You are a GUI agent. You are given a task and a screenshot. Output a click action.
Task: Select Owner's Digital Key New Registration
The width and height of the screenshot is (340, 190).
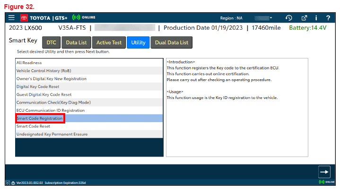coord(89,79)
